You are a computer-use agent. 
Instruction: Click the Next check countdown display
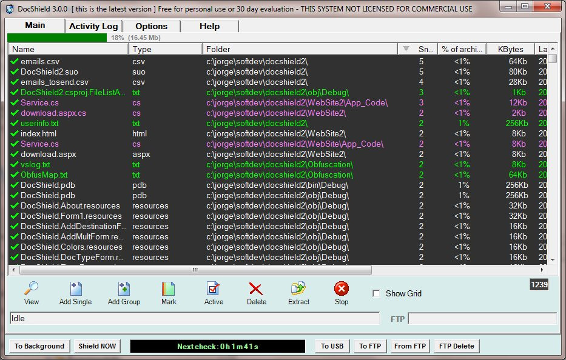(218, 346)
